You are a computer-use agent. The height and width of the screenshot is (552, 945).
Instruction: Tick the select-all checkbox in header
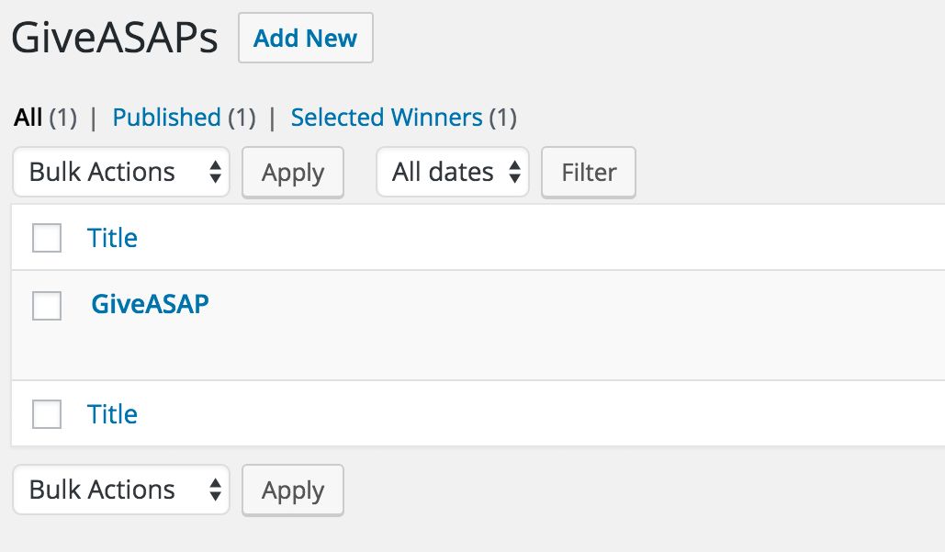click(47, 238)
